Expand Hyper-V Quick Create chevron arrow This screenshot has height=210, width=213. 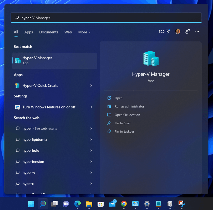click(91, 85)
